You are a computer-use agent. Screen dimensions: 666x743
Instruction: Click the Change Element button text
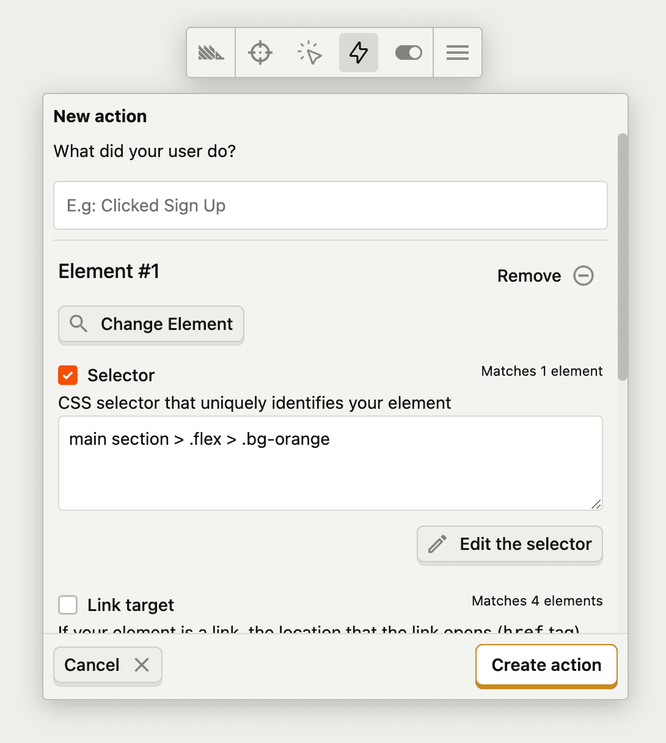tap(166, 324)
